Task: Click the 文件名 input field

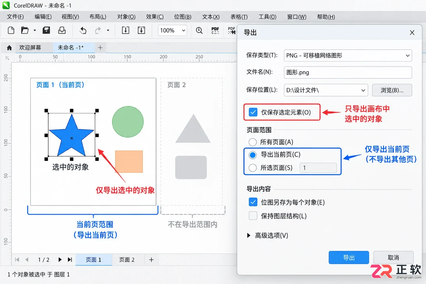Action: [348, 72]
